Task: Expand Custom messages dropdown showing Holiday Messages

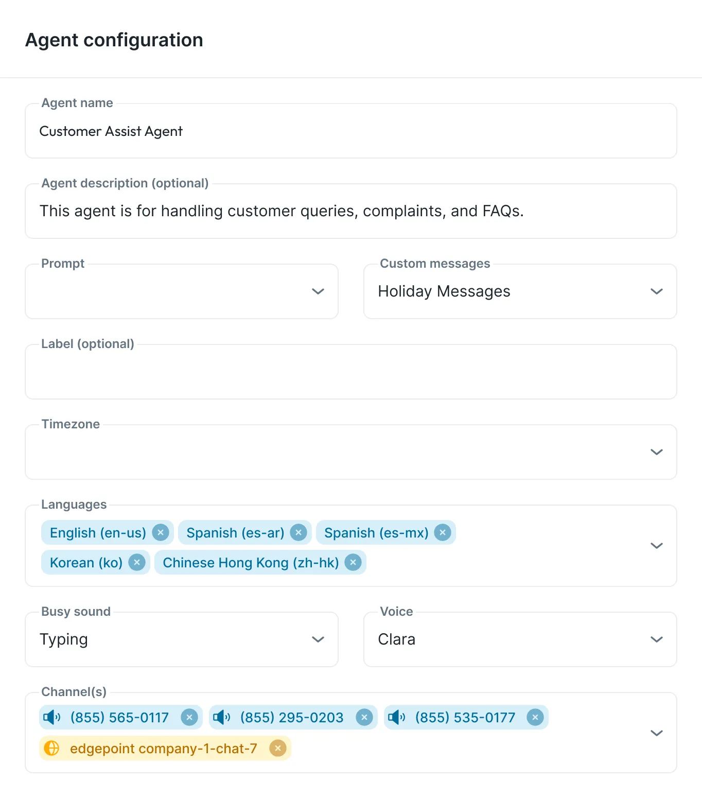Action: [x=520, y=291]
